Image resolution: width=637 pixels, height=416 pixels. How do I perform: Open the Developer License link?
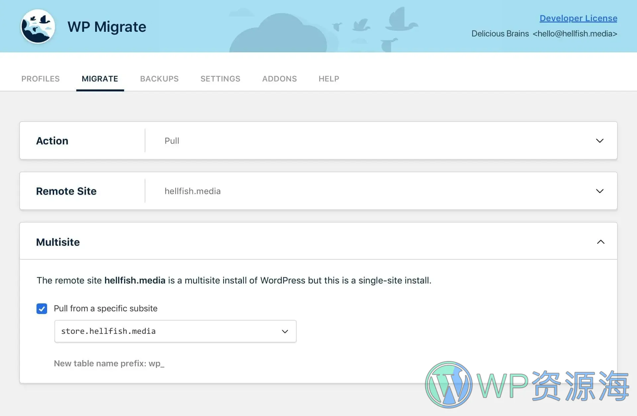pos(578,18)
